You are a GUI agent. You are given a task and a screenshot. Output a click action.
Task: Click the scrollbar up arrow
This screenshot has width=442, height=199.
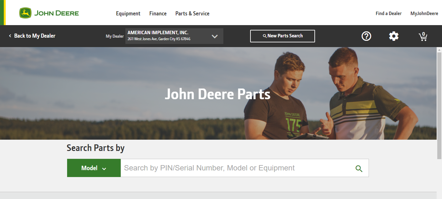pyautogui.click(x=439, y=50)
